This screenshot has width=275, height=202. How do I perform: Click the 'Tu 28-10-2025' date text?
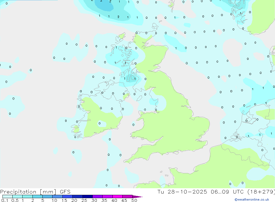pyautogui.click(x=182, y=192)
